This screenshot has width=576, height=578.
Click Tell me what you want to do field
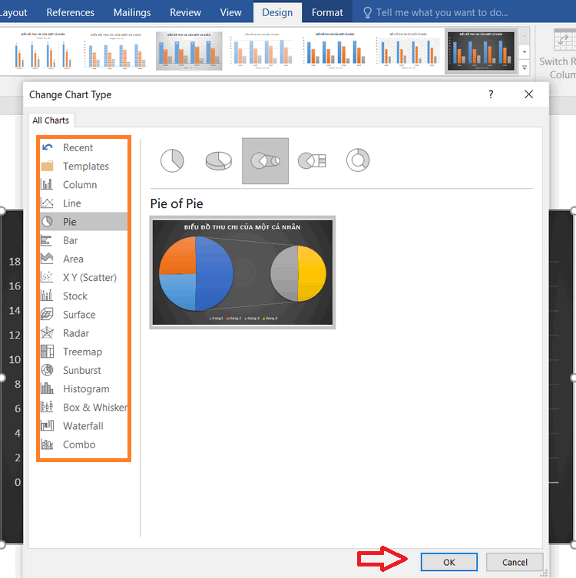point(442,12)
